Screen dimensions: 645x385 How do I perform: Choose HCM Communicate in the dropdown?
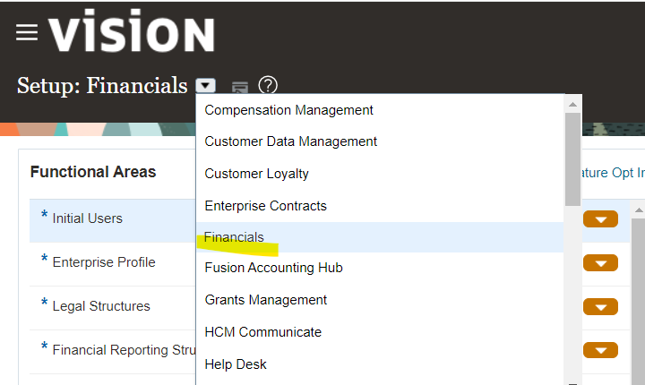(x=262, y=332)
